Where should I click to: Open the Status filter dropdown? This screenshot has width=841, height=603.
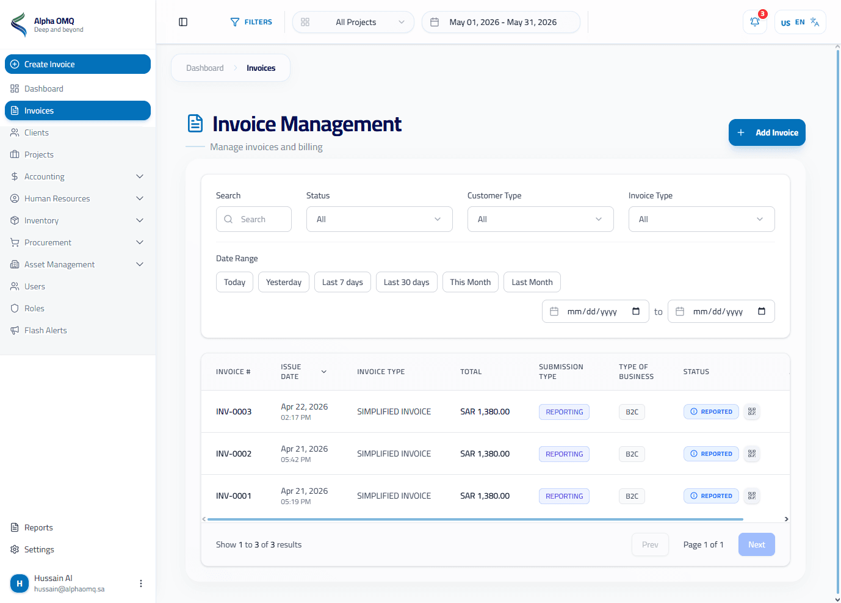380,219
